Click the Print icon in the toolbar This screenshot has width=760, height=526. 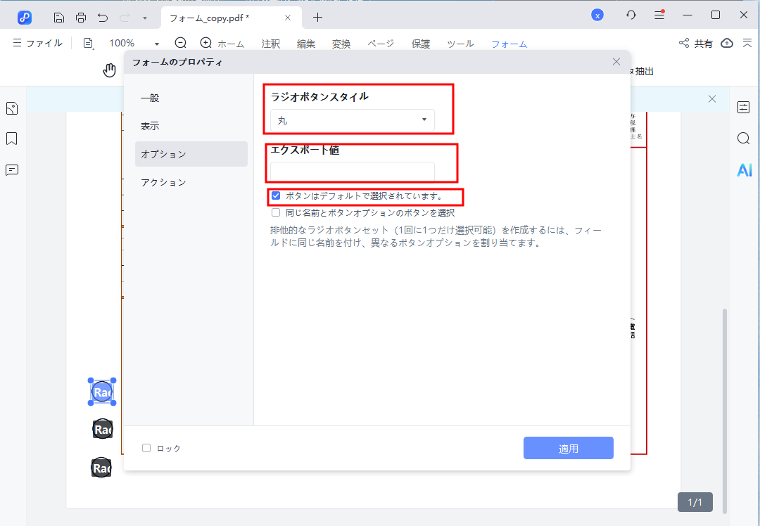(x=80, y=16)
